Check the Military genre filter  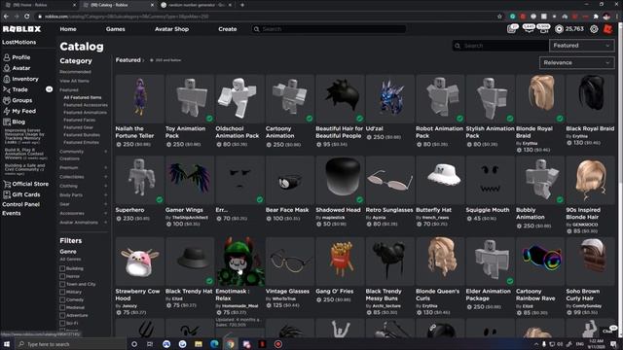(62, 292)
